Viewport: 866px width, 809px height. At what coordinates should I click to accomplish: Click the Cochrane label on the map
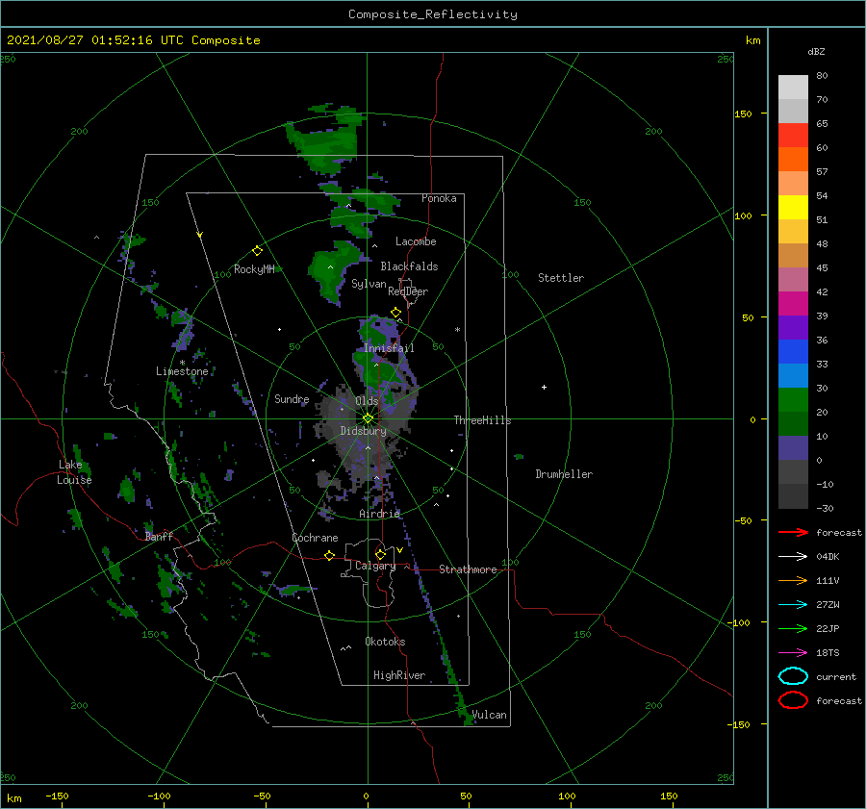tap(315, 538)
